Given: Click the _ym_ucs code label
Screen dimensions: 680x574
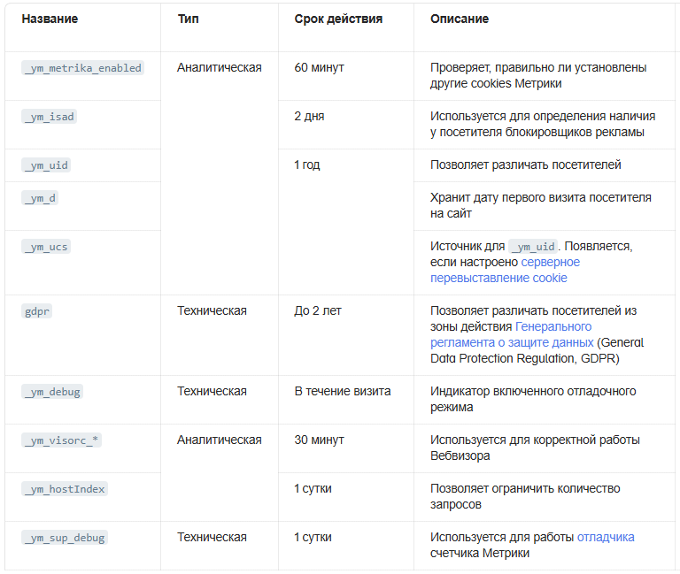Looking at the screenshot, I should [x=46, y=247].
